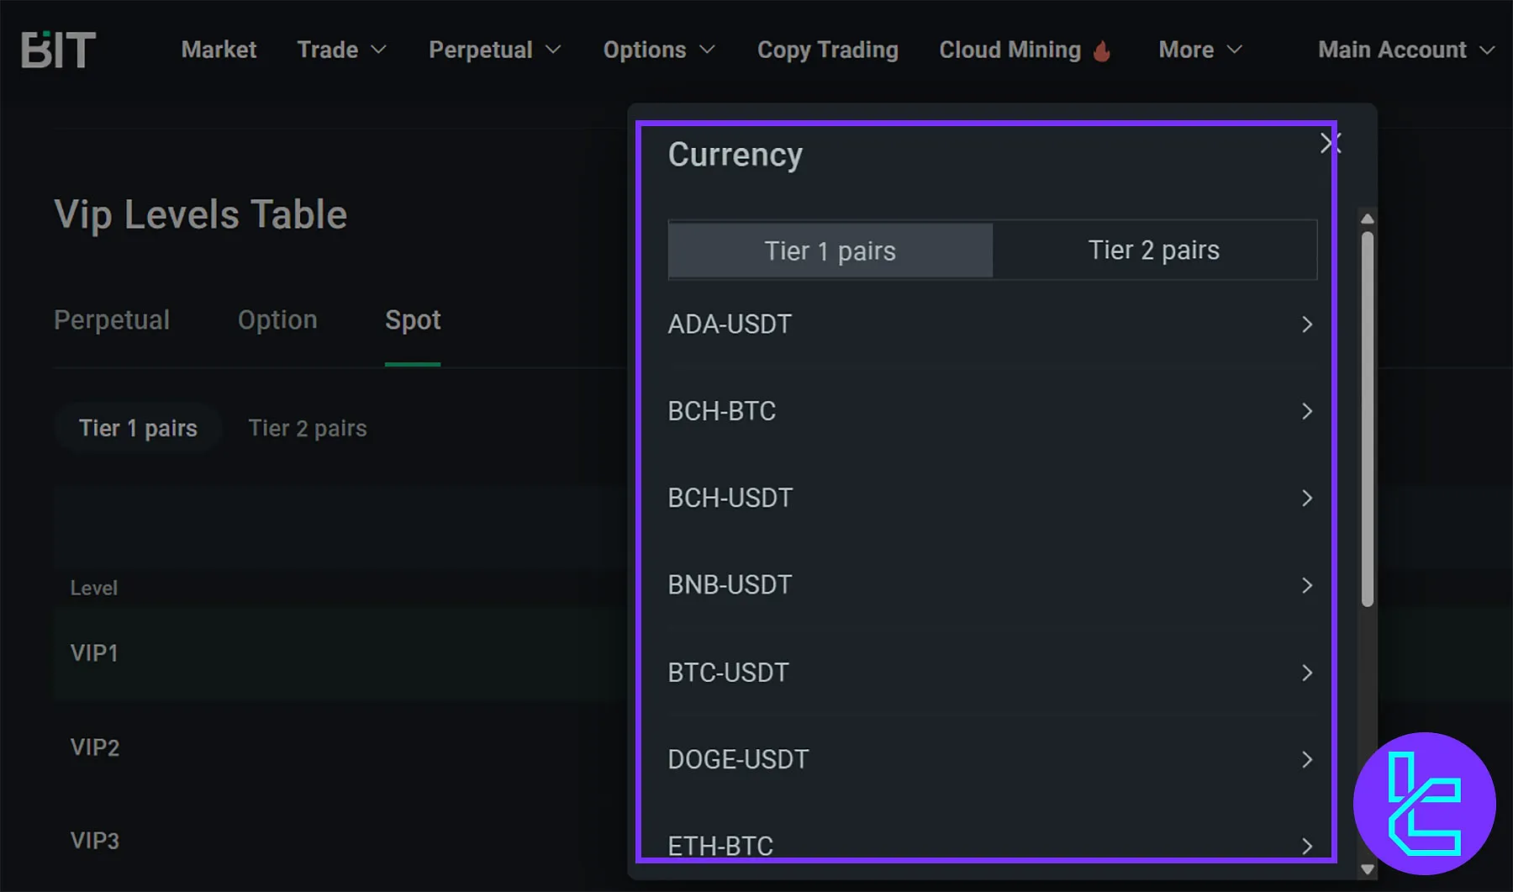Select the ETH-BTC pair
This screenshot has height=892, width=1513.
[992, 846]
